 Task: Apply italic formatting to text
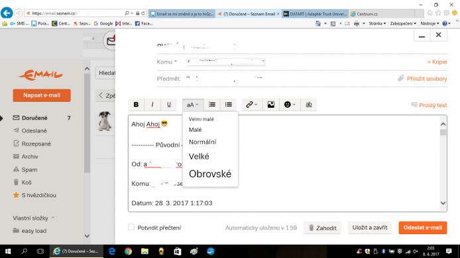(152, 105)
